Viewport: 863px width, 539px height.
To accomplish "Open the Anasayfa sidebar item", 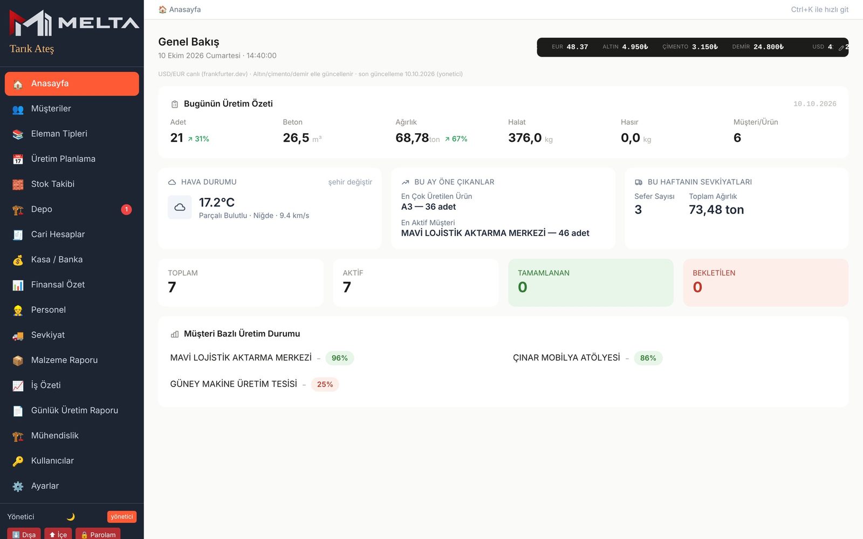I will click(72, 84).
